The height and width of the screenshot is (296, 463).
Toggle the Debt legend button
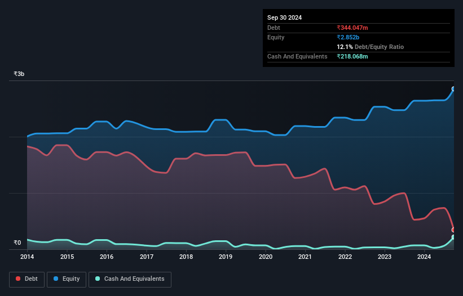(27, 279)
